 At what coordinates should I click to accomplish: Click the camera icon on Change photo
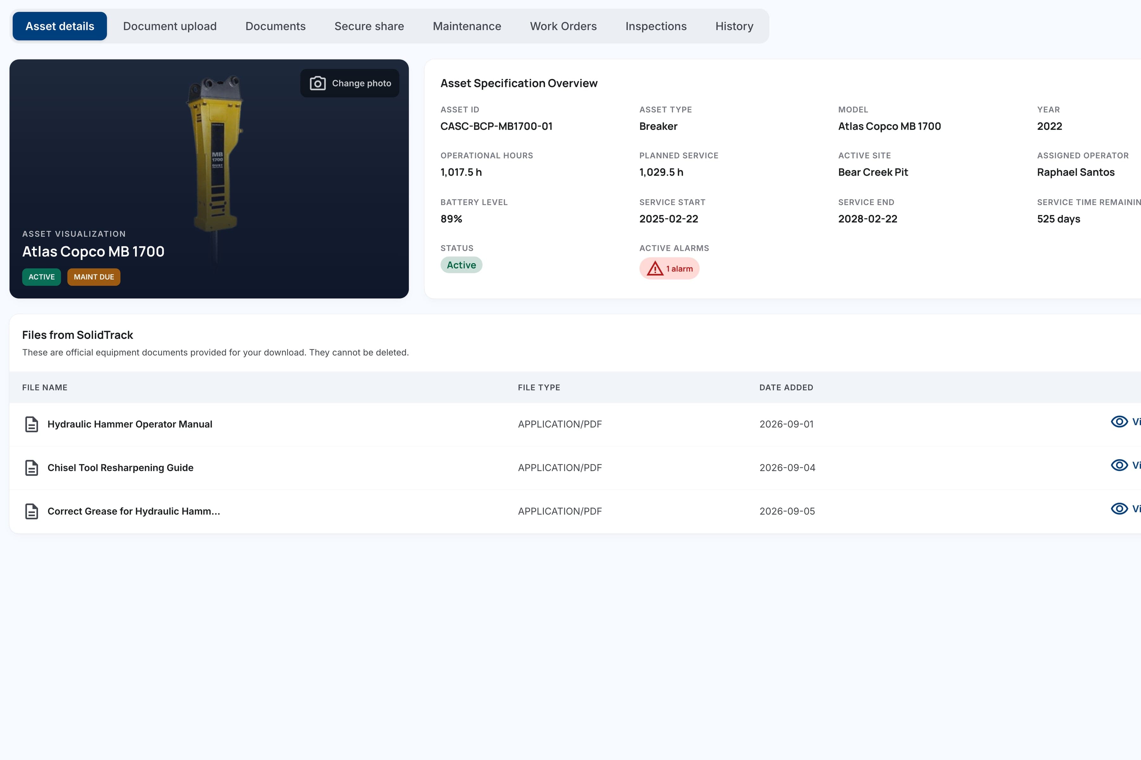point(317,83)
